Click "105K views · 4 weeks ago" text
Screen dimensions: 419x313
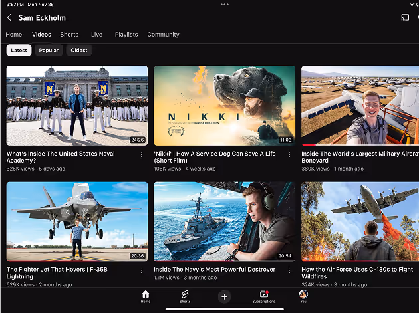click(x=185, y=169)
